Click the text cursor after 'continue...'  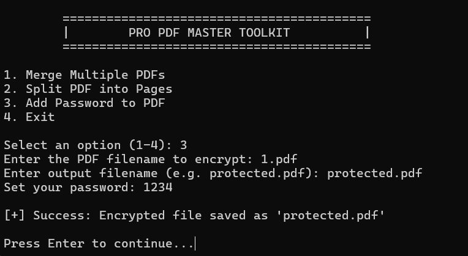pos(195,244)
